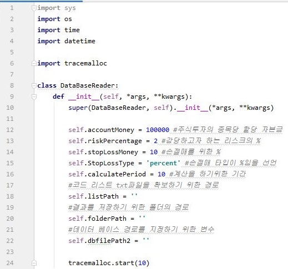Click the comment after riskPercentage value
The height and width of the screenshot is (269, 288).
pyautogui.click(x=211, y=141)
